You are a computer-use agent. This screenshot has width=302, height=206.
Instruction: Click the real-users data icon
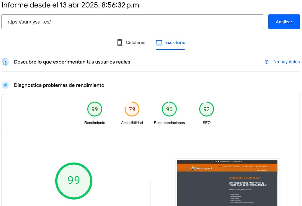coord(5,62)
